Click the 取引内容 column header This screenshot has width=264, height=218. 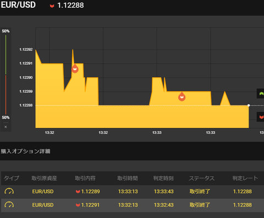pos(85,178)
